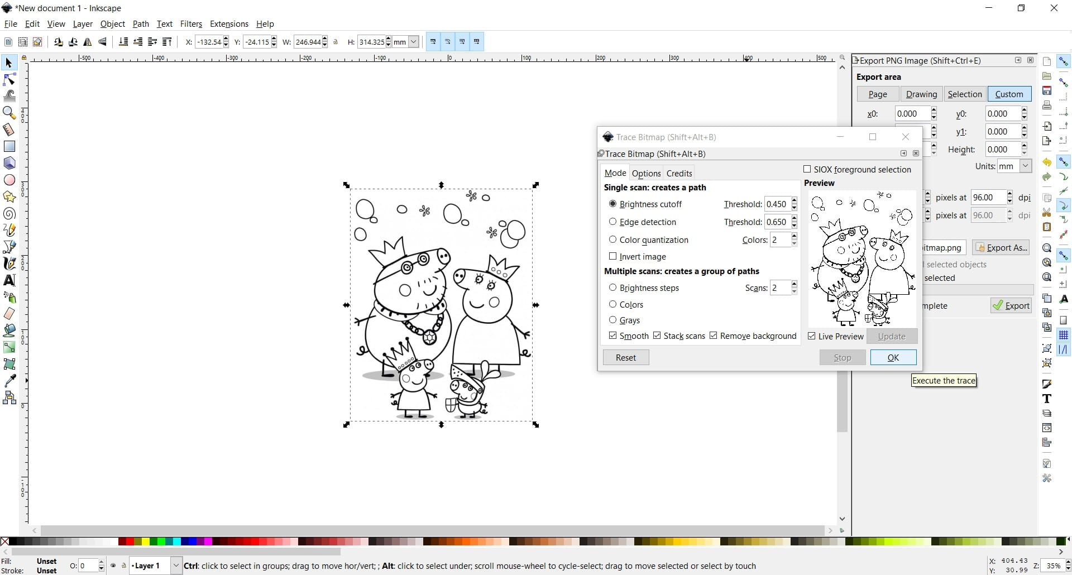This screenshot has width=1072, height=575.
Task: Open the Layer 1 dropdown
Action: click(x=176, y=566)
